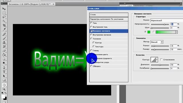This screenshot has height=103, width=183.
Task: Select the Dodge tool
Action: click(4, 63)
